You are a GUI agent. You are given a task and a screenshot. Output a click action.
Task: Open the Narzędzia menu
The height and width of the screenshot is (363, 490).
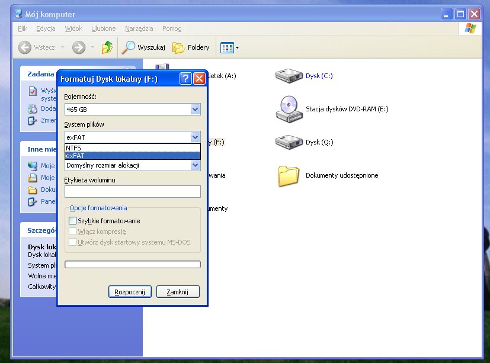click(139, 28)
